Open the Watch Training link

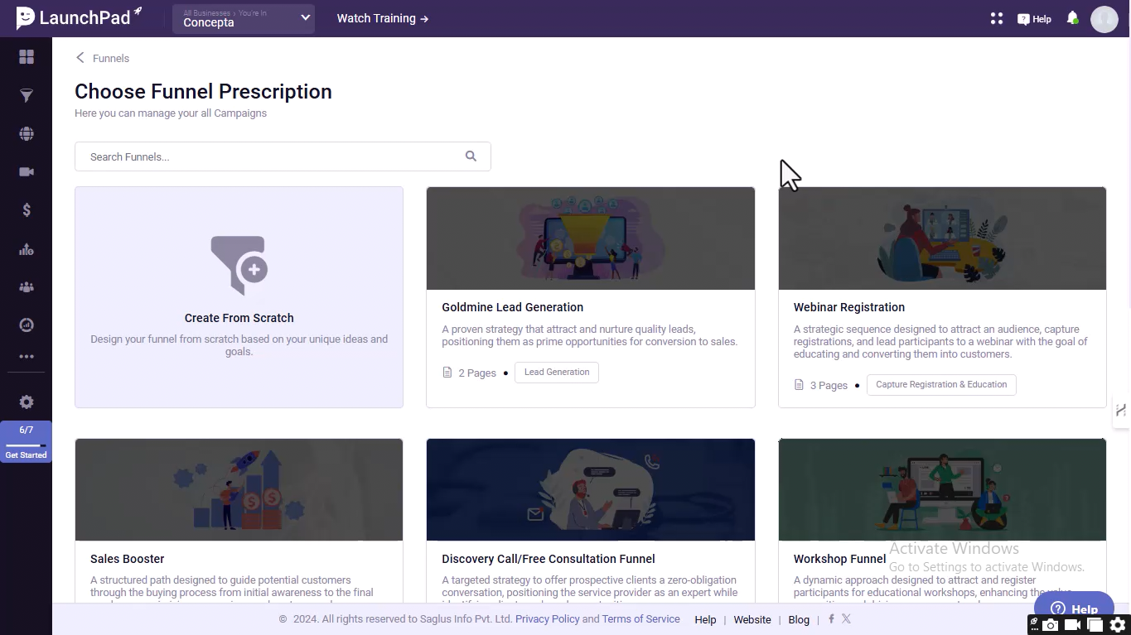tap(383, 18)
